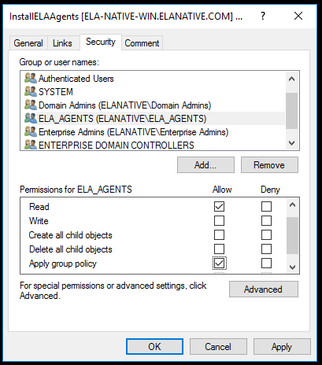
Task: Deny Create all child objects
Action: (266, 235)
